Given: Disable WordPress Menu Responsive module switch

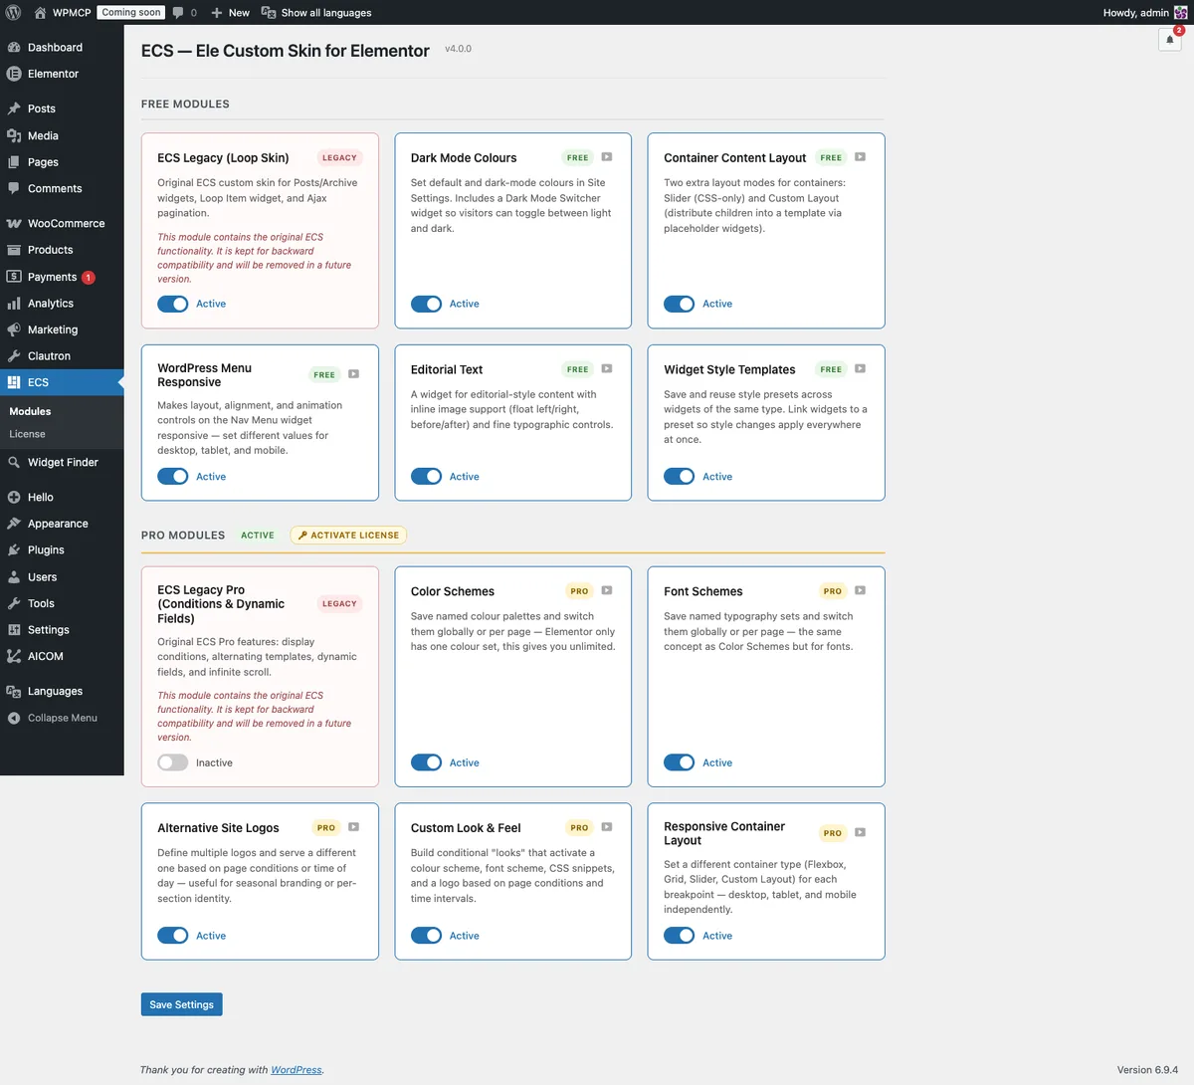Looking at the screenshot, I should coord(173,476).
